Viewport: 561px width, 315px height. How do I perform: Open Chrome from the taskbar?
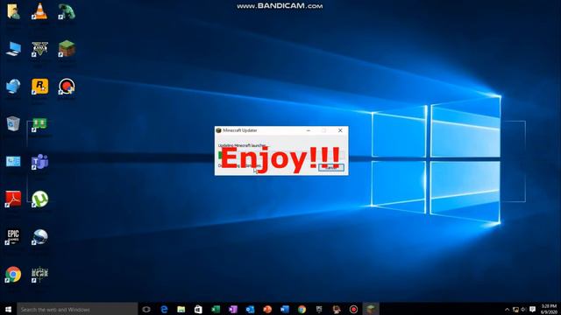pos(302,309)
